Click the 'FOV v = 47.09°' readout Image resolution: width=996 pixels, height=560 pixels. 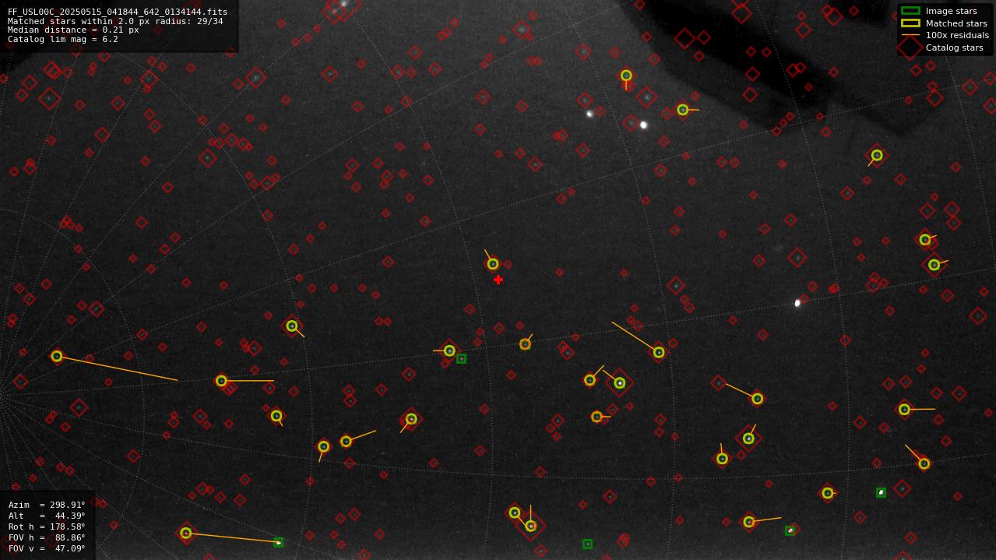[47, 548]
